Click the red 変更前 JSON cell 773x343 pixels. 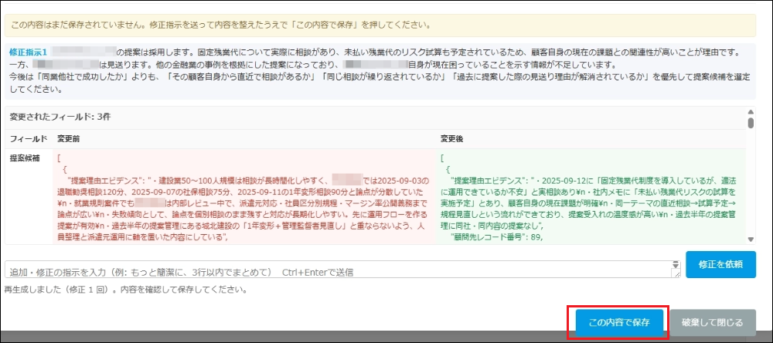click(245, 197)
